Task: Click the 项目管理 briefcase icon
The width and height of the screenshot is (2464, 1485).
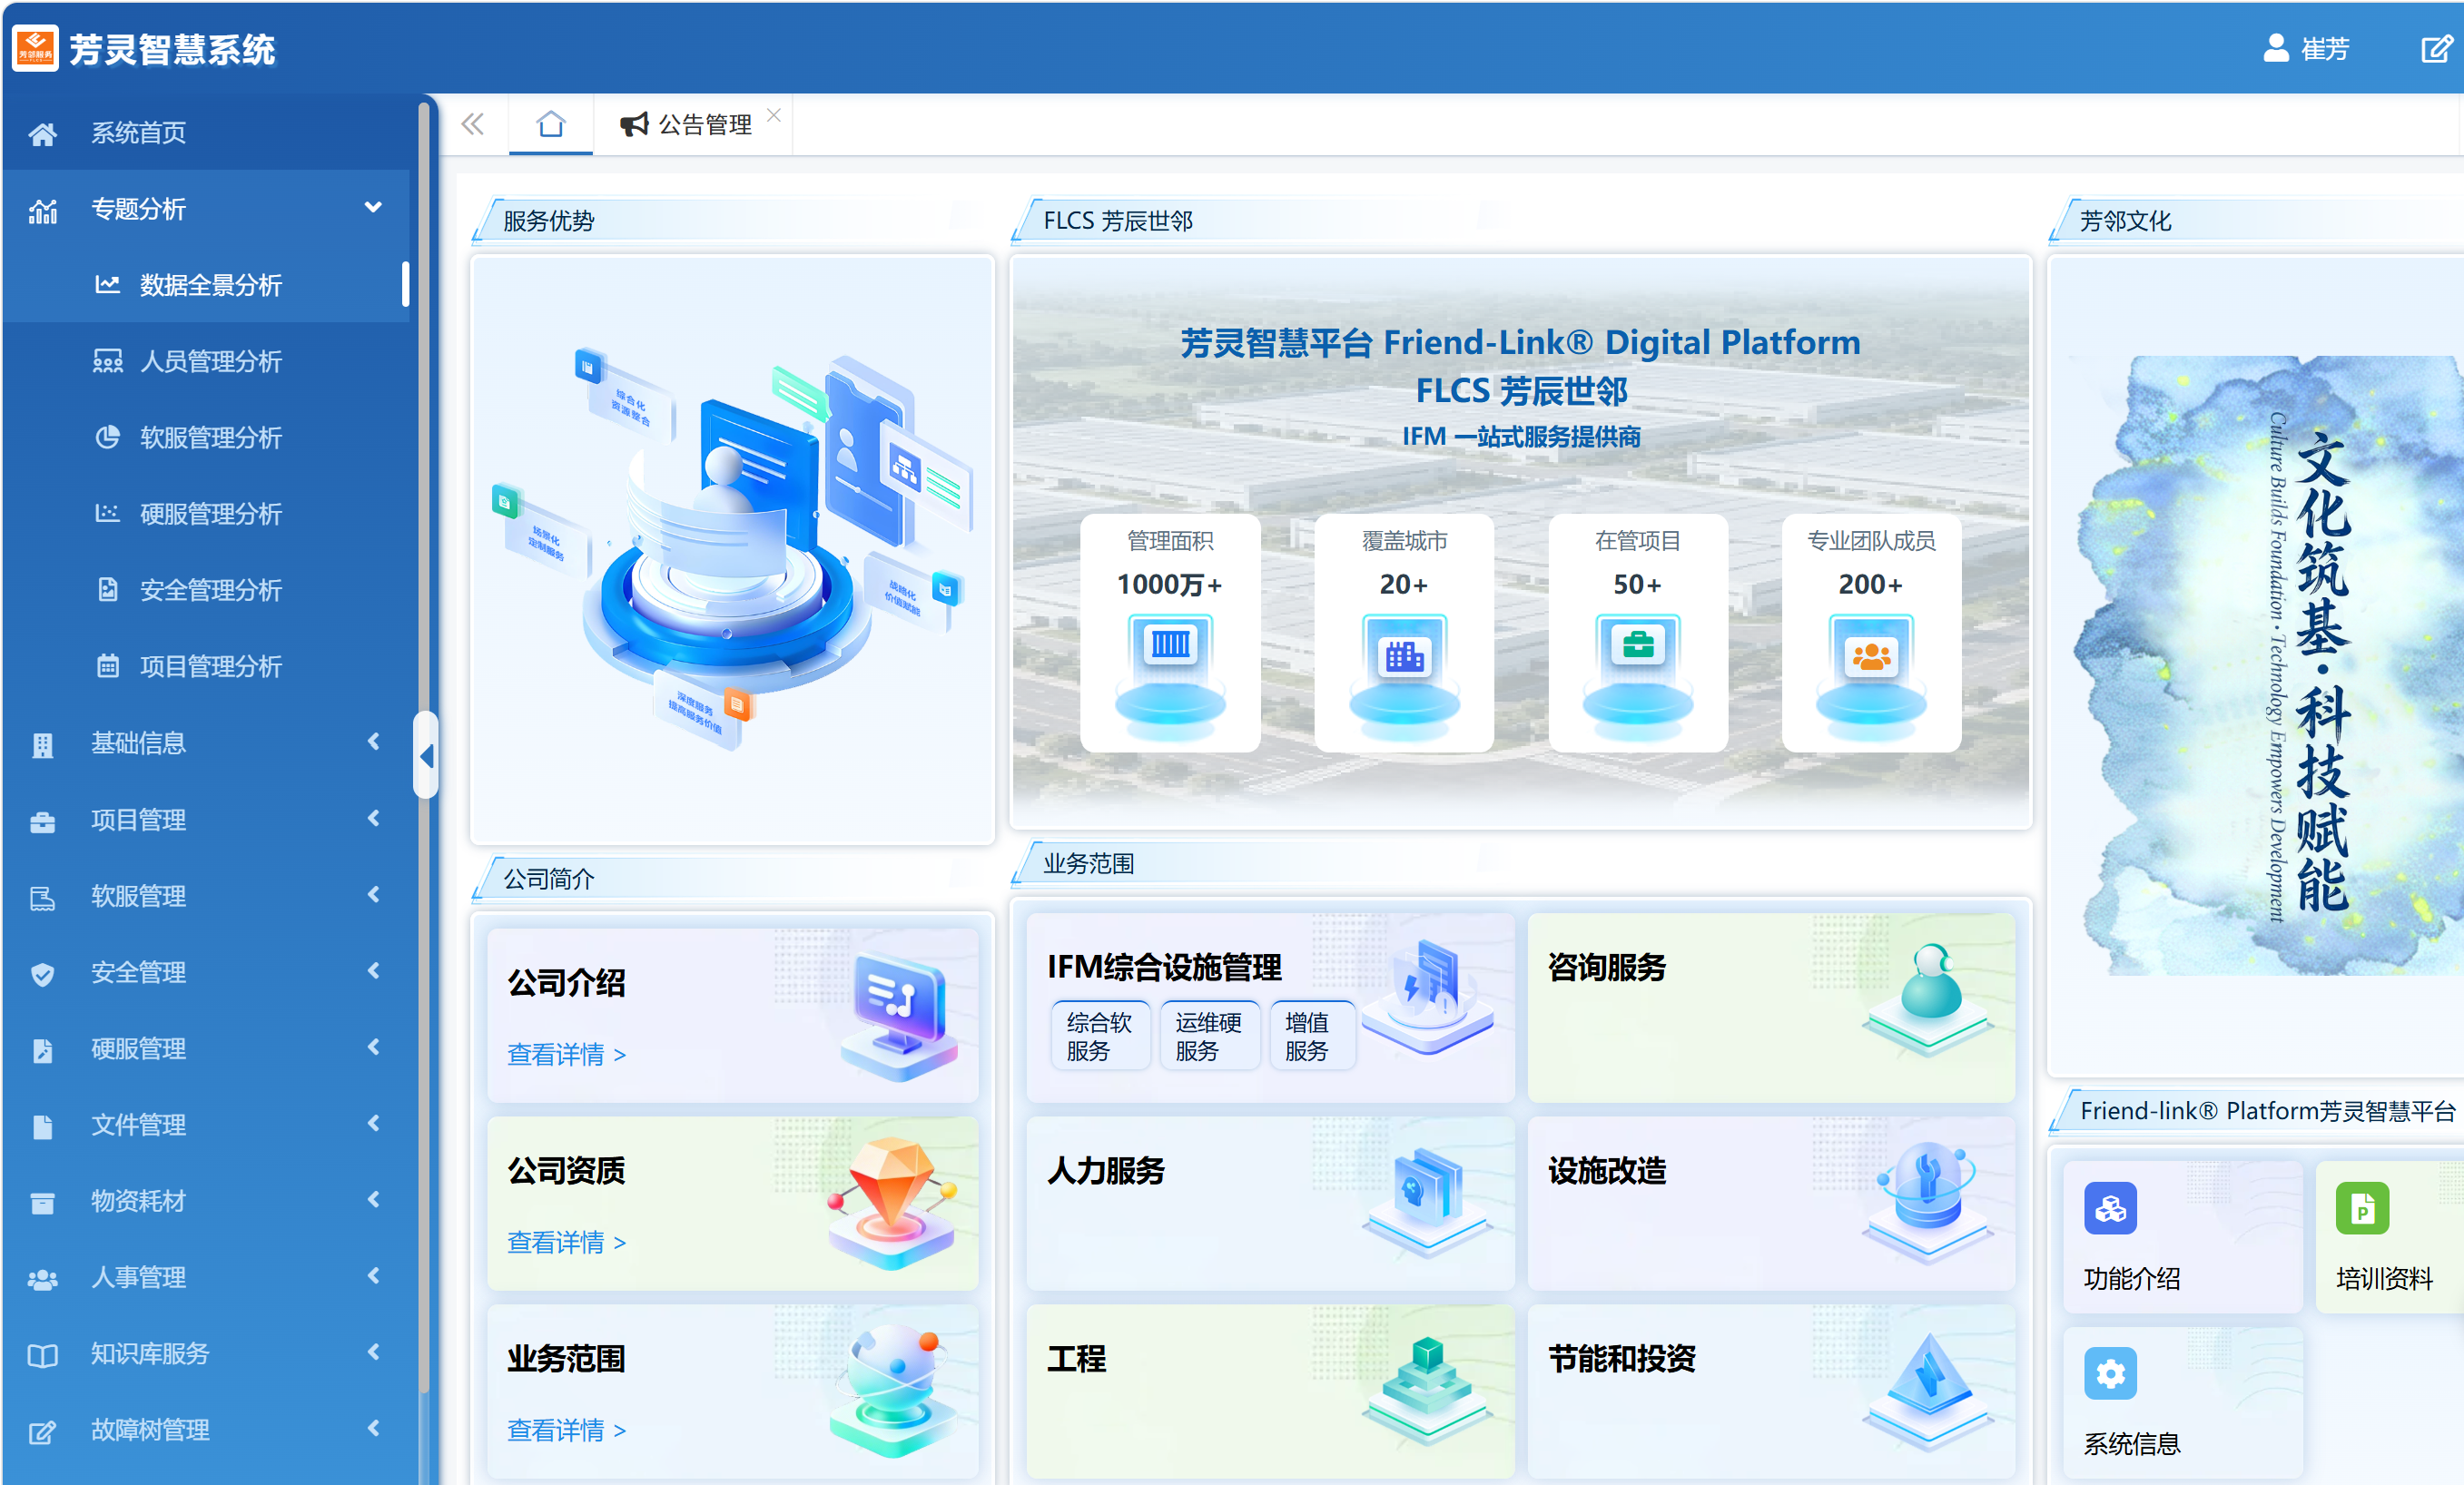Action: pyautogui.click(x=42, y=822)
